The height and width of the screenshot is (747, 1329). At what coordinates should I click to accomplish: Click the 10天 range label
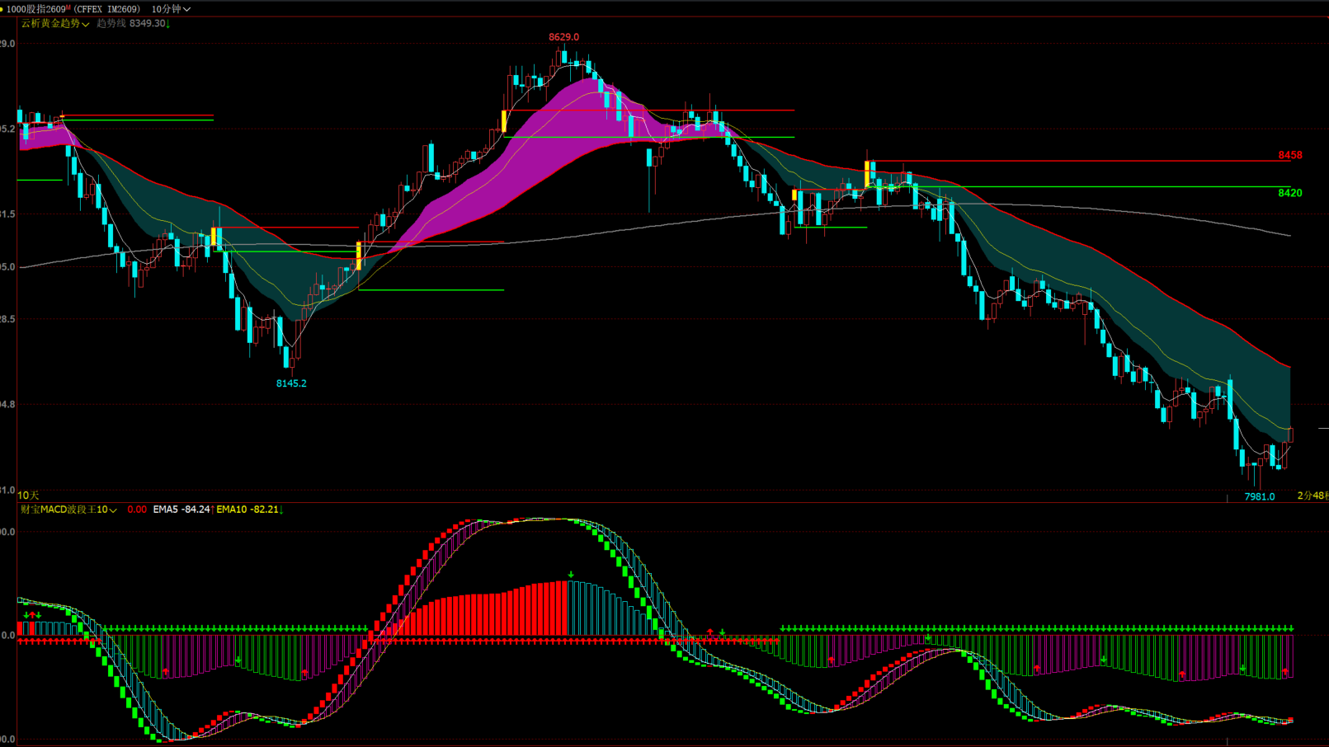(29, 496)
